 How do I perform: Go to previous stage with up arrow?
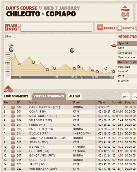tap(125, 7)
